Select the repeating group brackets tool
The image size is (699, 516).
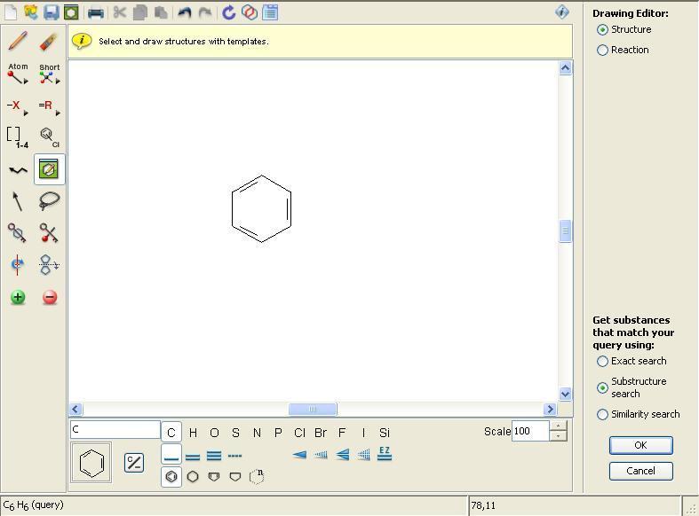[17, 137]
